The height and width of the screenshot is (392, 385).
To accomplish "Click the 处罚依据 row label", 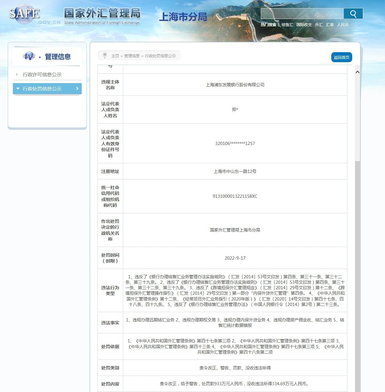I will tap(110, 347).
